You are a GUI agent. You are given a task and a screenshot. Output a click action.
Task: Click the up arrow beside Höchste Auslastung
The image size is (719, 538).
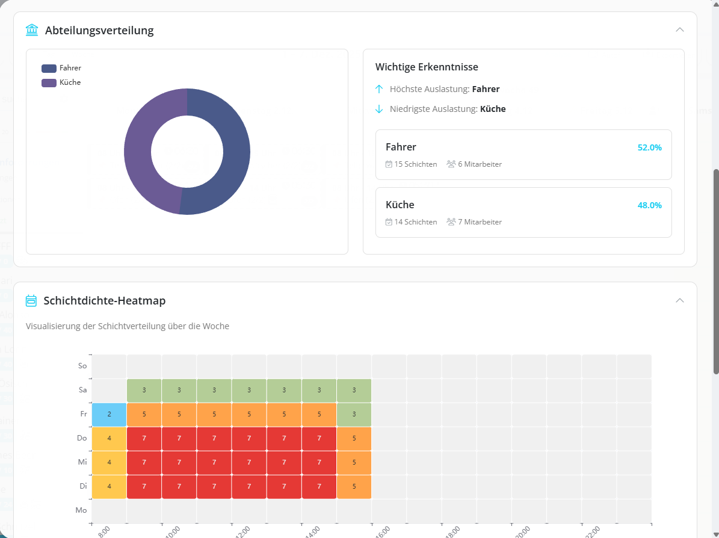coord(379,89)
